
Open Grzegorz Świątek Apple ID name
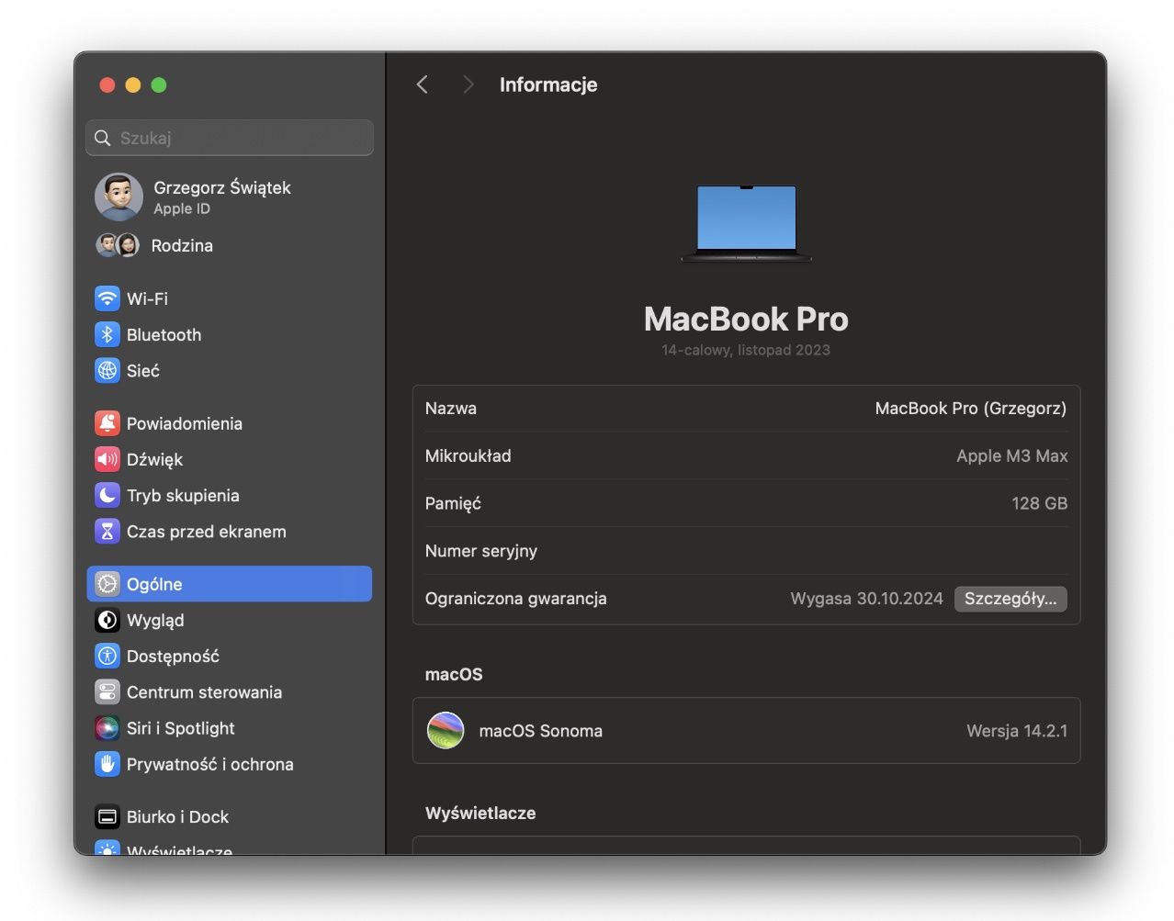(222, 187)
